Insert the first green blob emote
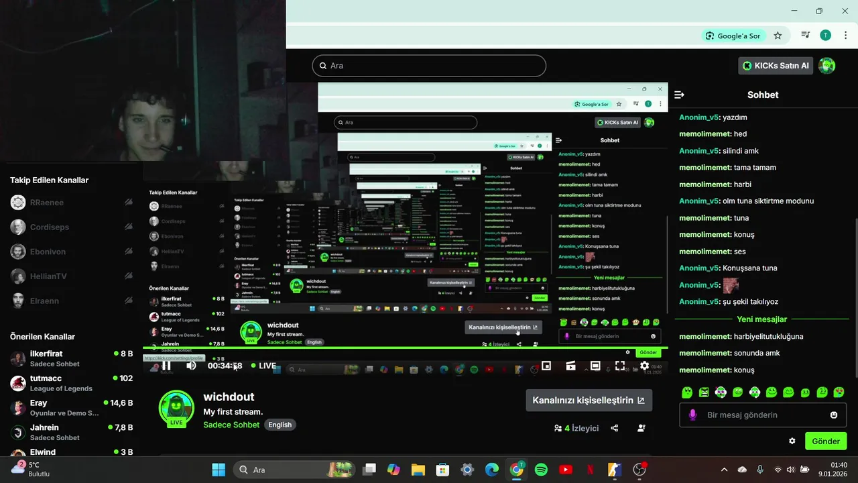 click(687, 392)
